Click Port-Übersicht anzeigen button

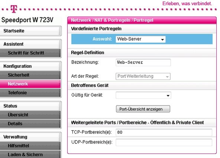(x=143, y=109)
